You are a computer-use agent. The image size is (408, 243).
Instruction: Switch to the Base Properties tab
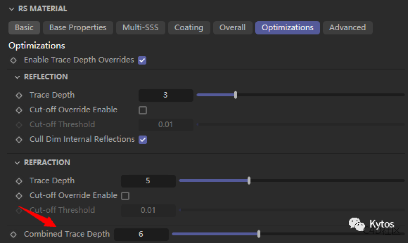(78, 28)
